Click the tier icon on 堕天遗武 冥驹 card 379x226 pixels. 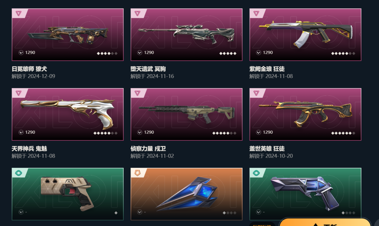(x=138, y=13)
